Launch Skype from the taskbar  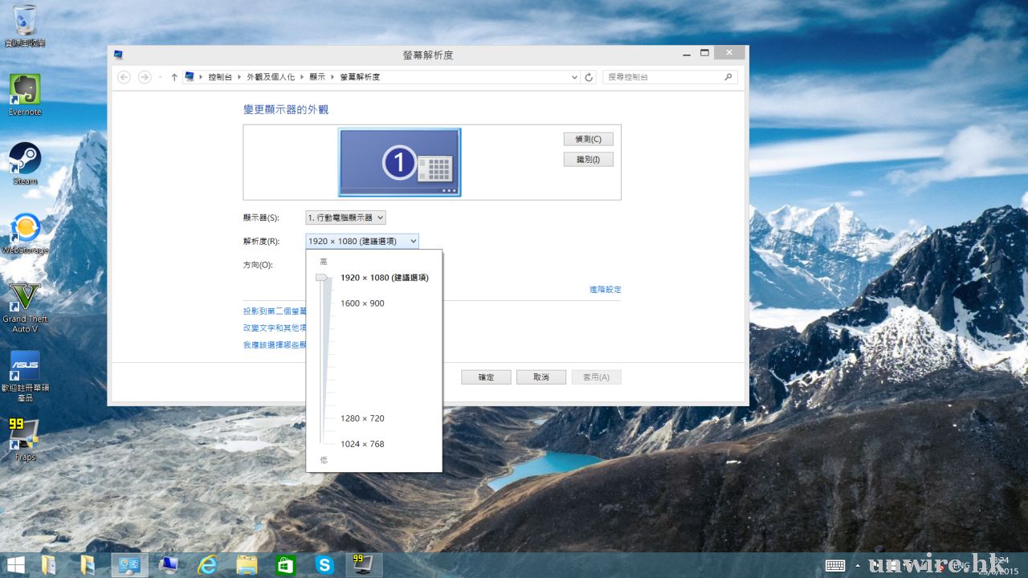pyautogui.click(x=324, y=565)
